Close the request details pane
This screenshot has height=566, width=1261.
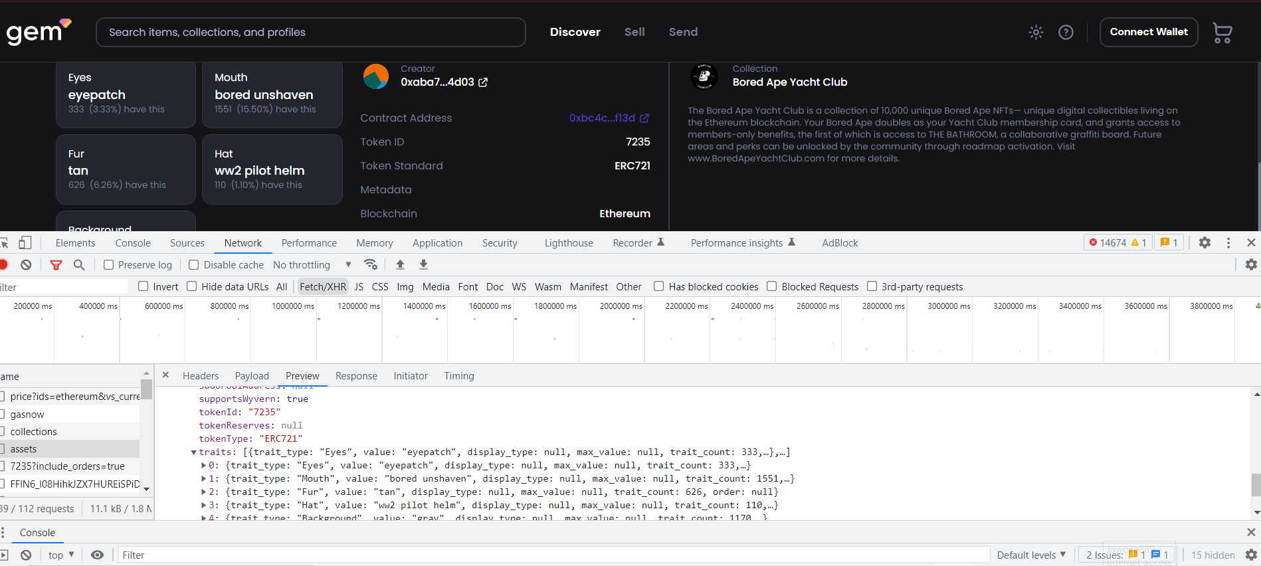tap(165, 375)
